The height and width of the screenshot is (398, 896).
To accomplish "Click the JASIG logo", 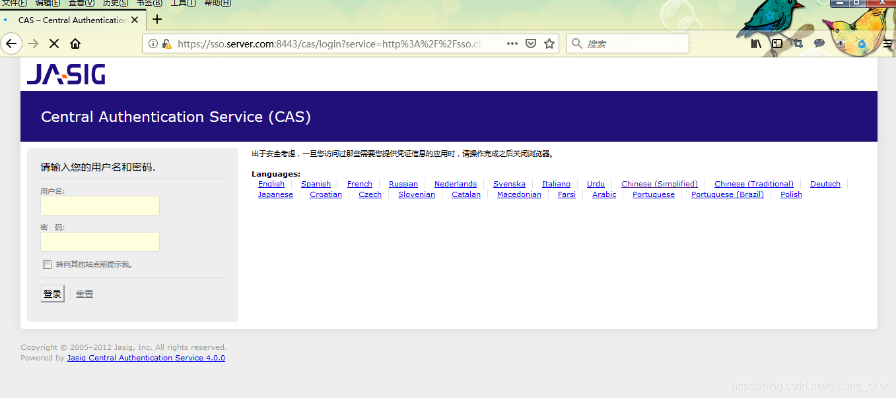I will pyautogui.click(x=66, y=74).
